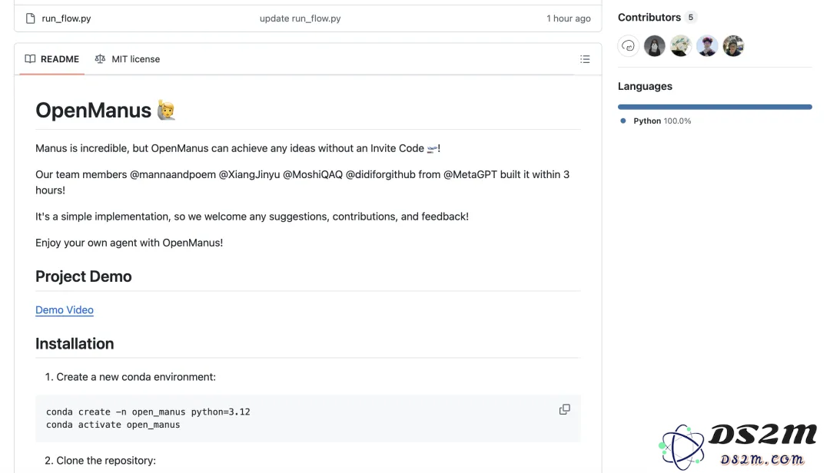Click the Languages heading
The width and height of the screenshot is (830, 473).
tap(645, 86)
